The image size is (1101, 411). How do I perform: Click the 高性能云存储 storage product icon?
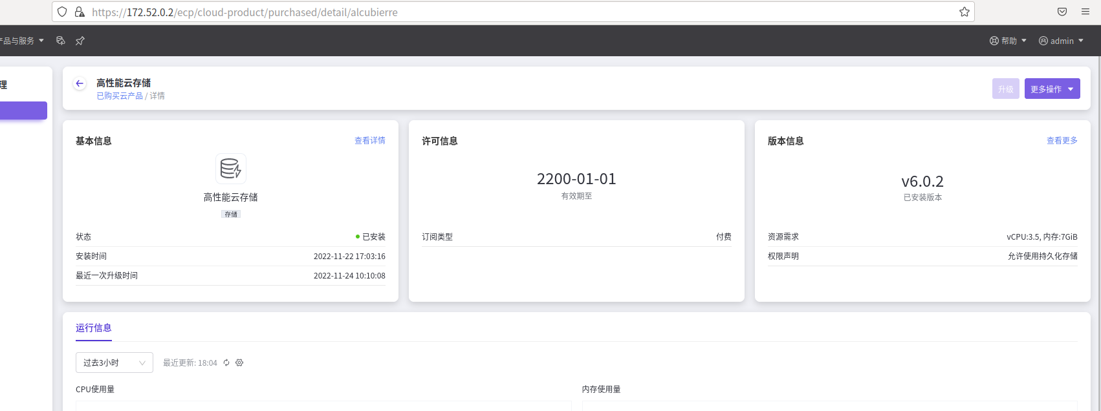(x=230, y=169)
